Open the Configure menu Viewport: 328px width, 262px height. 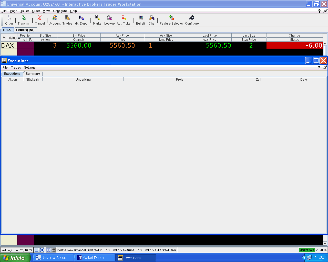point(60,11)
